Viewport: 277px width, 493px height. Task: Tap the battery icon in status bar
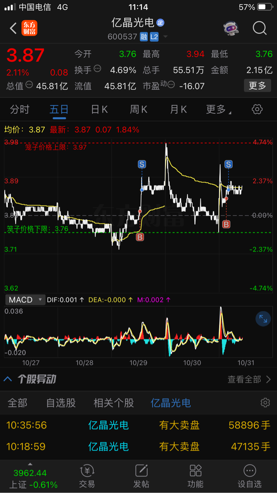tap(266, 7)
